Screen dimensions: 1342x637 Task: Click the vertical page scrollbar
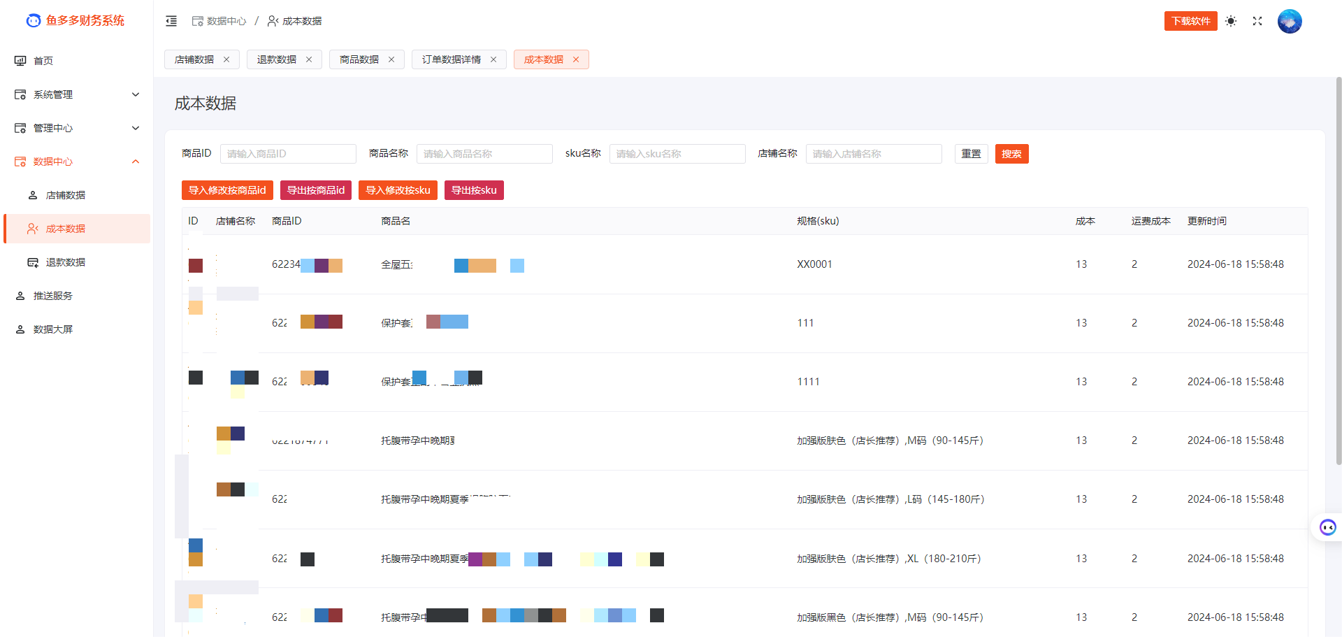1338,273
